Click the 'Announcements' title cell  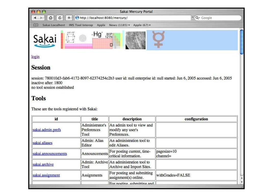[95, 154]
